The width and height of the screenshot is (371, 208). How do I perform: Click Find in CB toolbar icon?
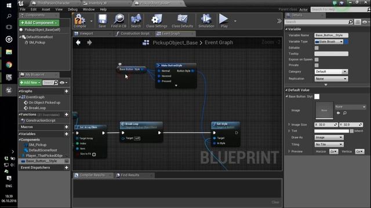tap(118, 21)
